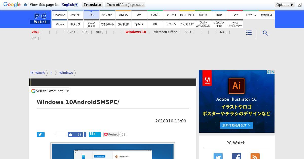The height and width of the screenshot is (159, 304).
Task: Open the 家電 tab
Action: coord(219,15)
